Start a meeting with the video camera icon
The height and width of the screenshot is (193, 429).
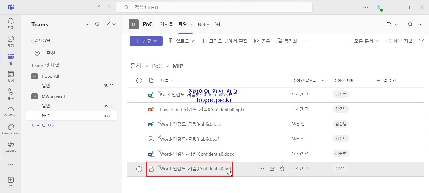click(389, 24)
